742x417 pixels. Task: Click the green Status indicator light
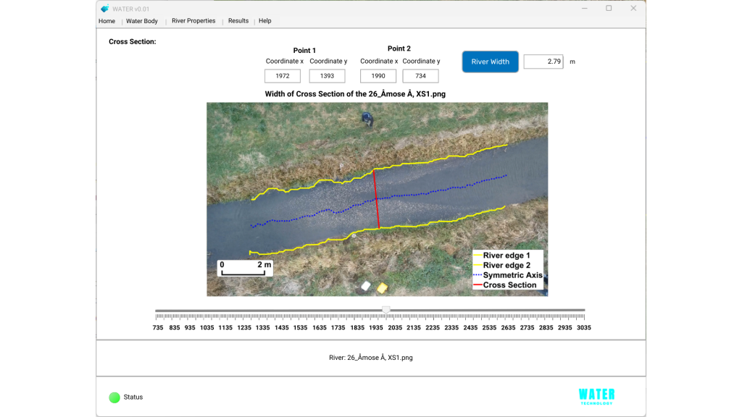point(114,397)
